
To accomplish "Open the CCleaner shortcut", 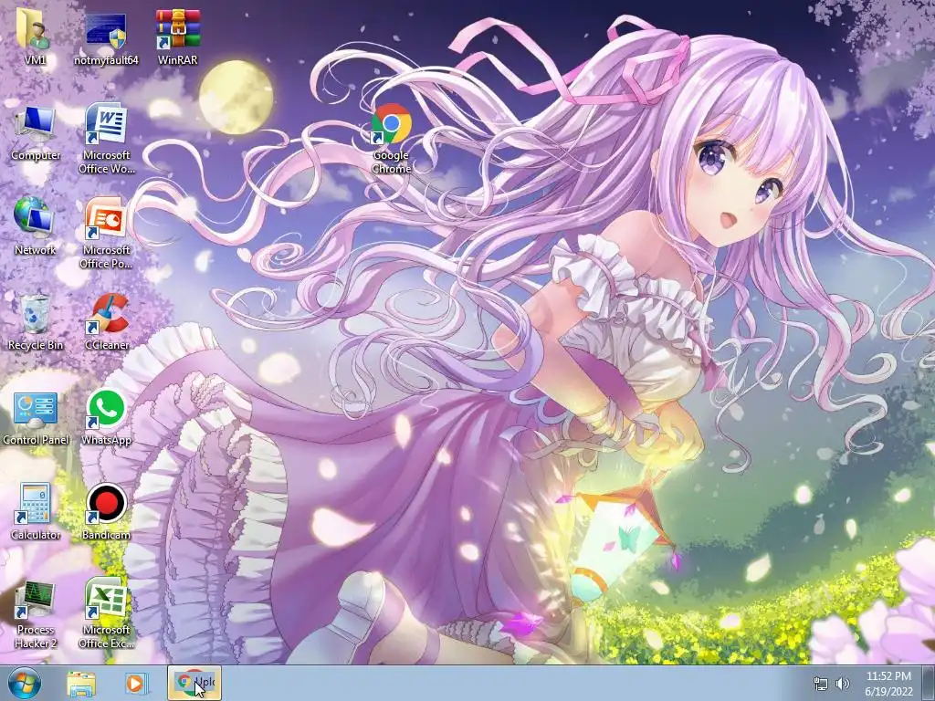I will tap(107, 322).
